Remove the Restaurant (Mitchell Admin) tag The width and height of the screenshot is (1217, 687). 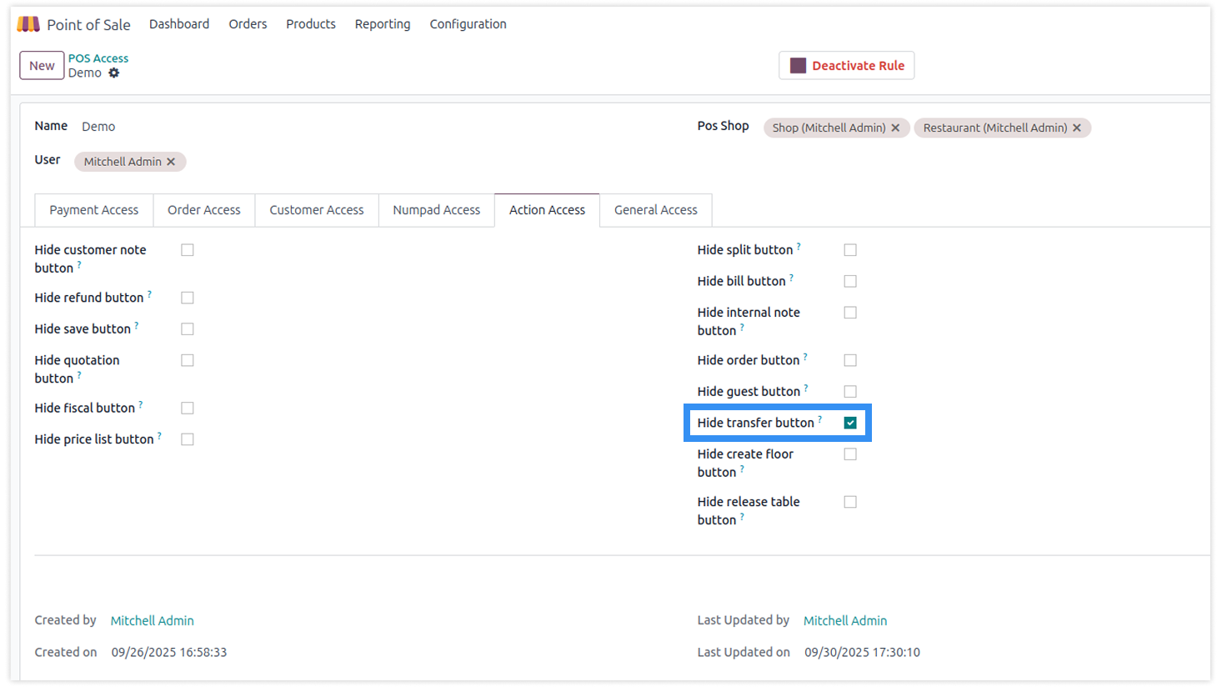tap(1077, 128)
